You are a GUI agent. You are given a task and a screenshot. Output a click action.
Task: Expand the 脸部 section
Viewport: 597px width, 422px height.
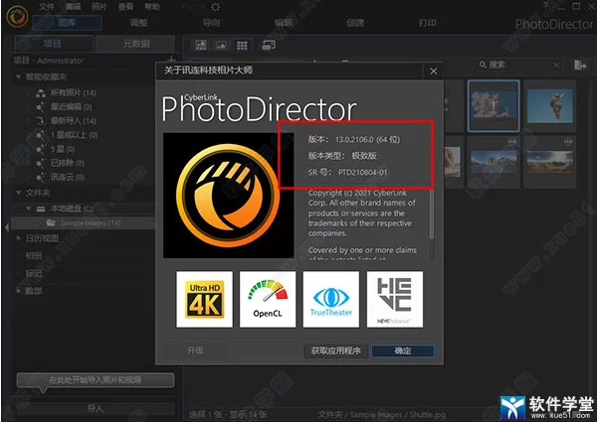19,291
